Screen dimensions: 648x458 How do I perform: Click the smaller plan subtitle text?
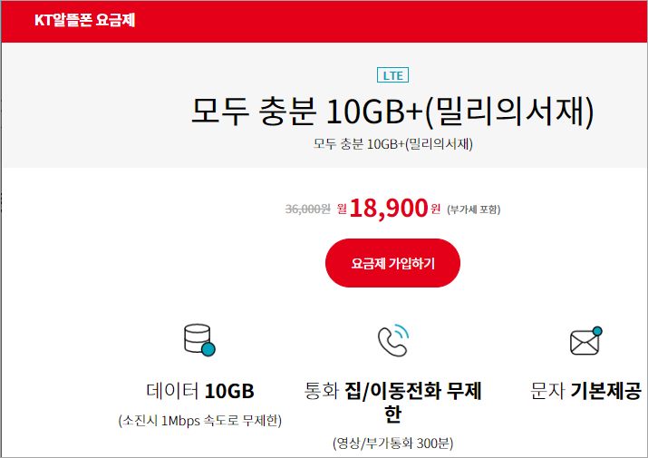pyautogui.click(x=392, y=144)
